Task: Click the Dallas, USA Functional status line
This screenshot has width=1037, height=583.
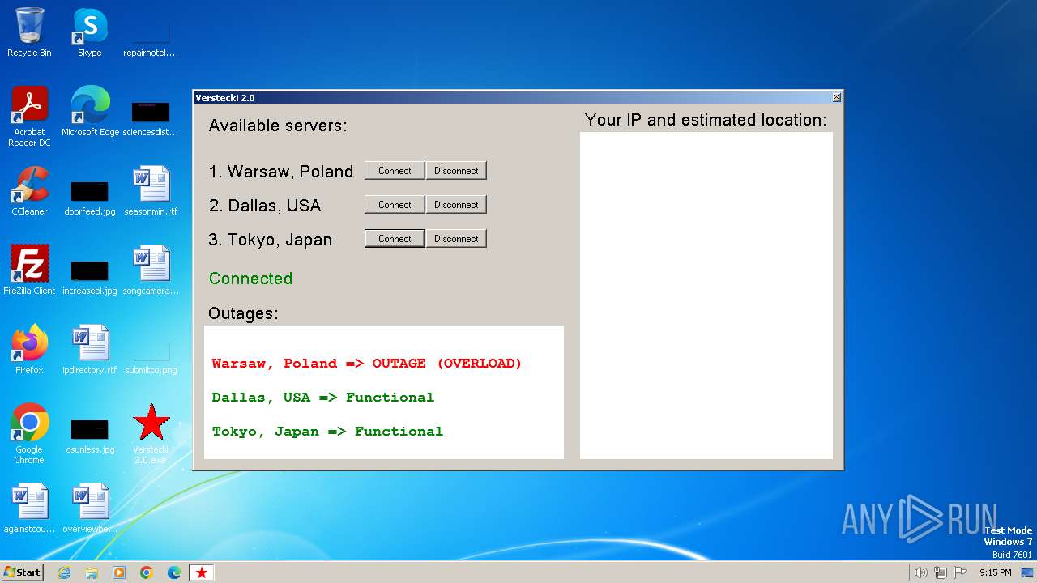Action: click(x=323, y=398)
